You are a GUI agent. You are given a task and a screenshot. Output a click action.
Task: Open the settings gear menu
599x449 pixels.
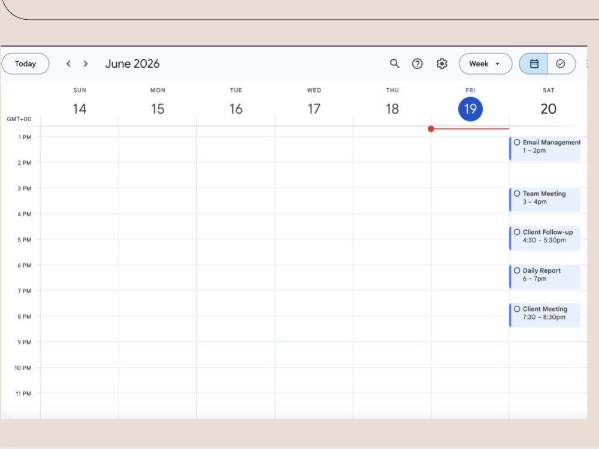coord(441,64)
